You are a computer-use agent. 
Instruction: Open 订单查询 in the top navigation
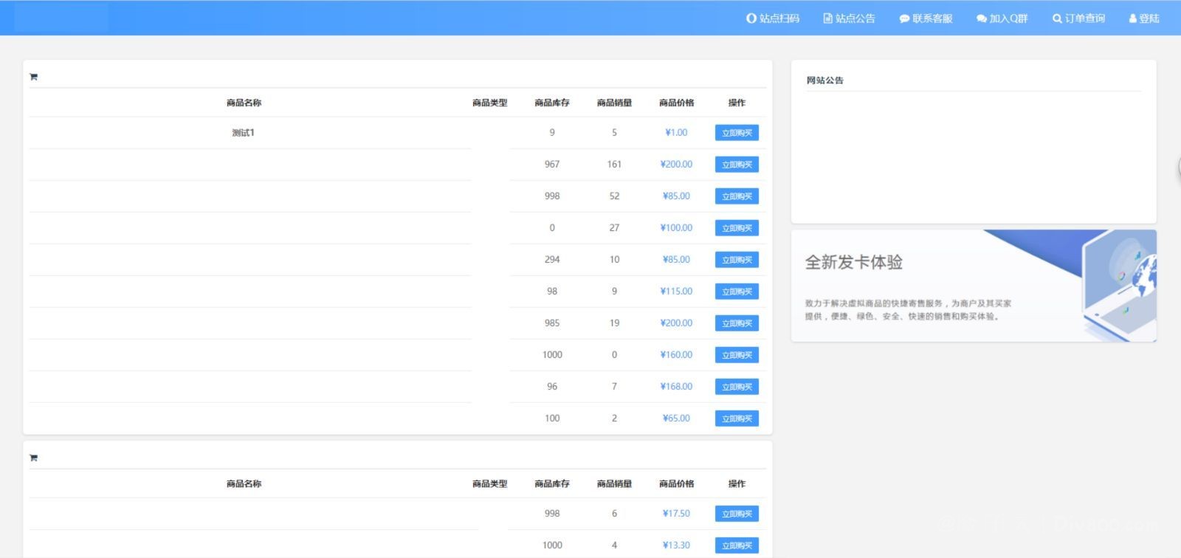1078,18
